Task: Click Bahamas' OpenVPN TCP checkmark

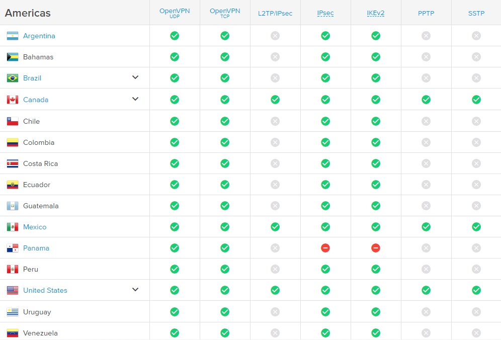Action: click(225, 57)
